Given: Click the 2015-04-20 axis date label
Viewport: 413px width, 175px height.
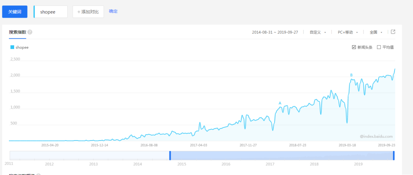Looking at the screenshot, I should [50, 145].
